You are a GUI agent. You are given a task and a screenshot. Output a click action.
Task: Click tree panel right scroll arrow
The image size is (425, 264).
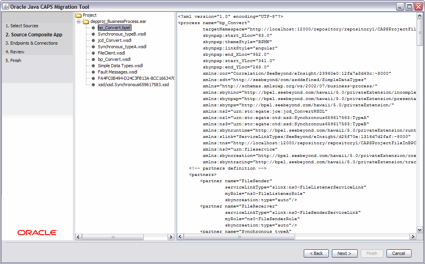coord(171,237)
